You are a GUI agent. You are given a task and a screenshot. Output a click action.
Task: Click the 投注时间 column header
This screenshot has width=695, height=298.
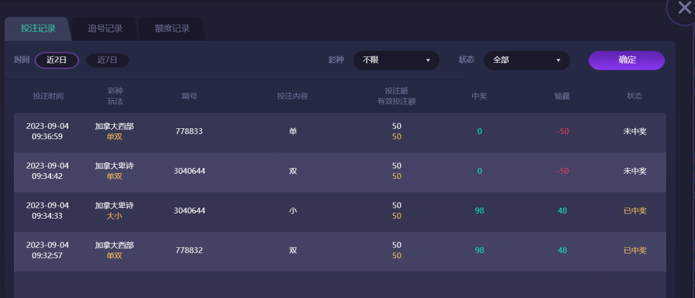tap(48, 96)
